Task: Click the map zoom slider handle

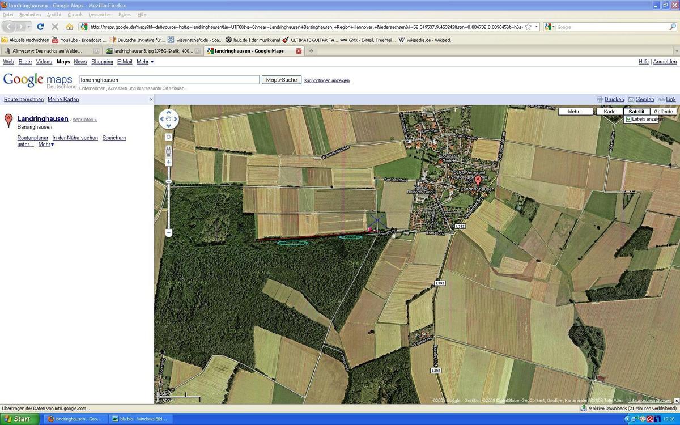Action: pyautogui.click(x=169, y=181)
